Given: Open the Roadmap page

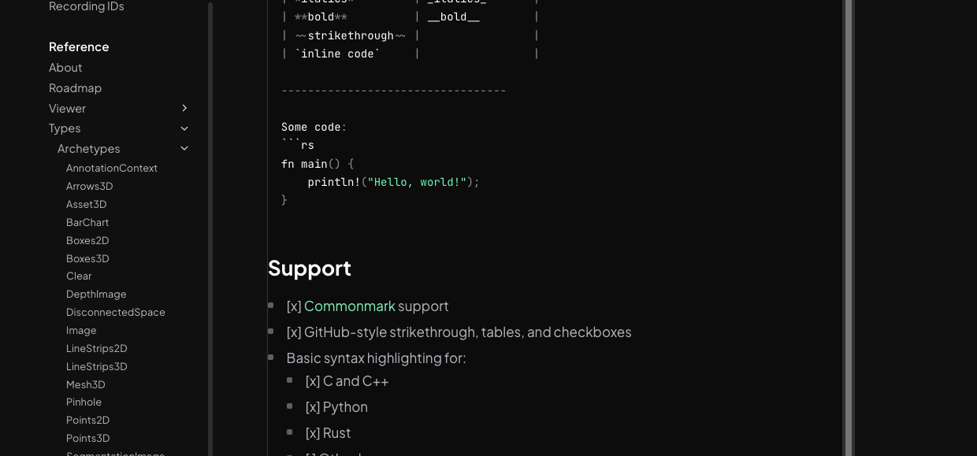Looking at the screenshot, I should 75,87.
